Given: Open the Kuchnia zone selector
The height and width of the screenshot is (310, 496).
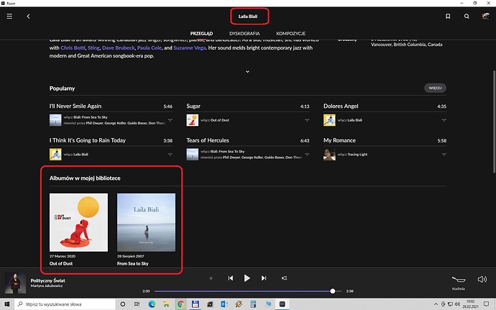Looking at the screenshot, I should 459,281.
